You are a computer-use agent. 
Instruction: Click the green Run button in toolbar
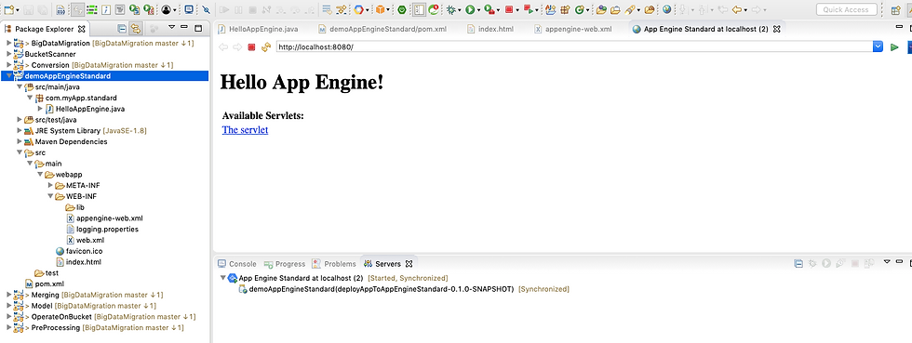click(x=469, y=10)
